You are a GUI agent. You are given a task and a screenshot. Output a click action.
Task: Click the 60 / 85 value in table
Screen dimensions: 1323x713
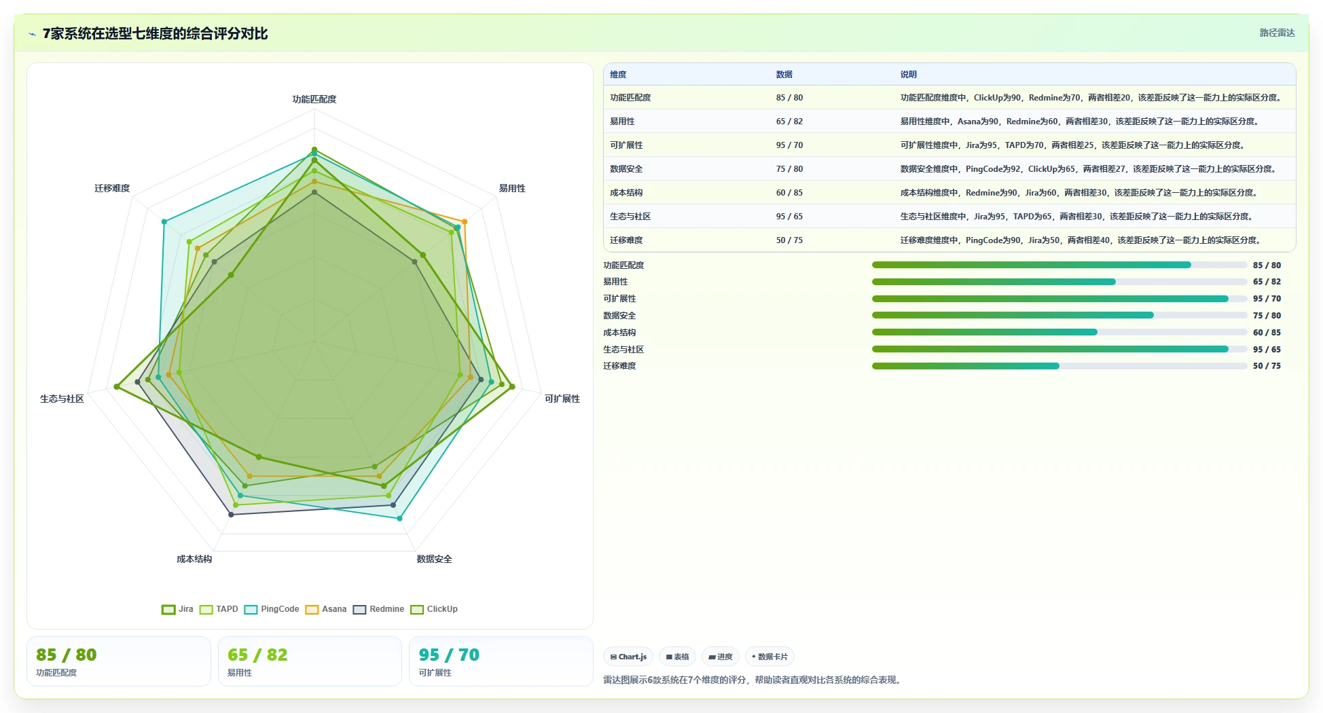pos(789,192)
